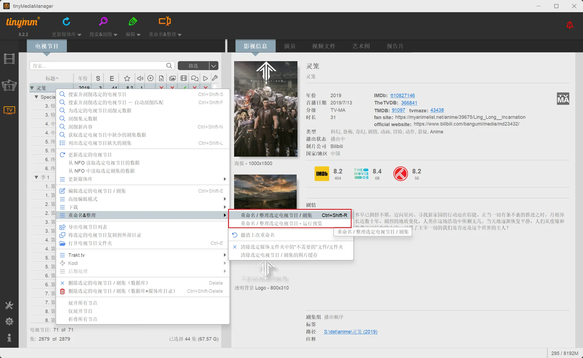This screenshot has height=358, width=583.
Task: Switch to the 演员 tab
Action: point(290,46)
